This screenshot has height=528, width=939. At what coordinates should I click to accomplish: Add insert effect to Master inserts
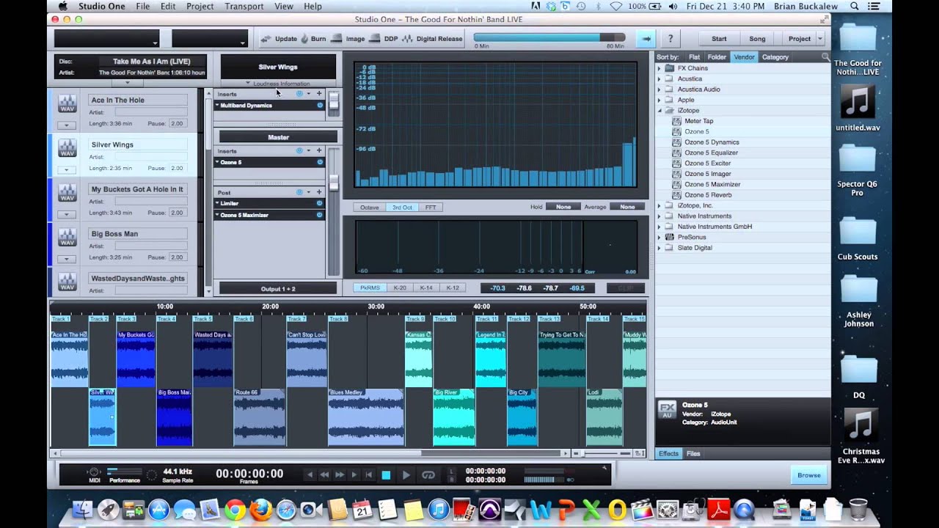click(x=319, y=150)
